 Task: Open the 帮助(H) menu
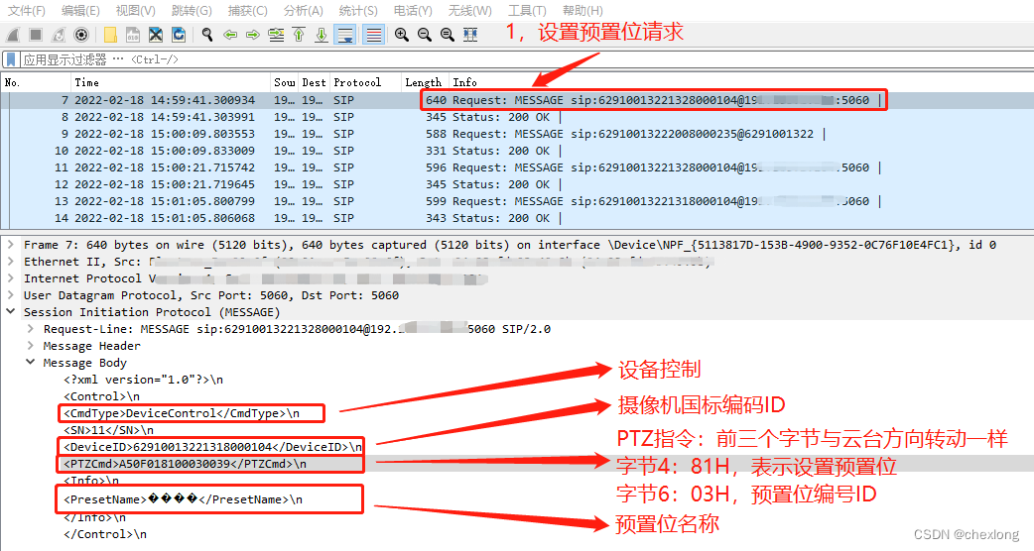click(582, 11)
